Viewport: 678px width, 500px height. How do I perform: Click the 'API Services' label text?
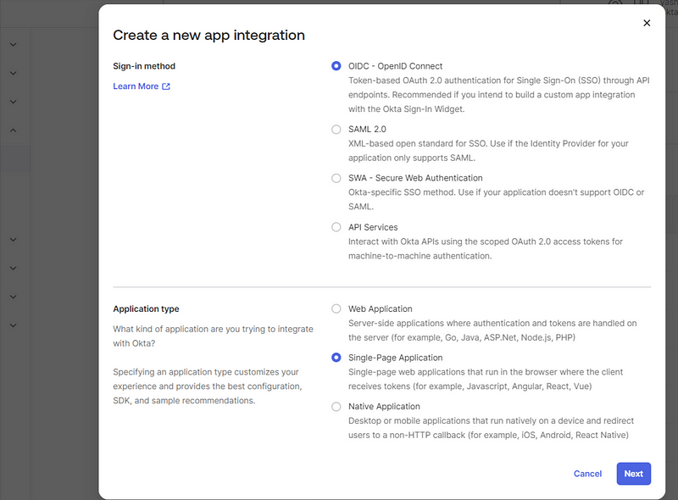coord(373,227)
